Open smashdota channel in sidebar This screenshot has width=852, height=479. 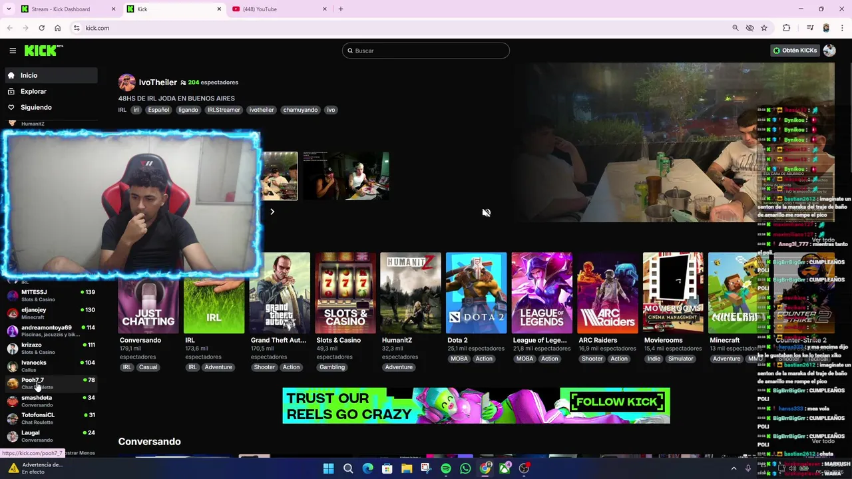click(x=51, y=400)
